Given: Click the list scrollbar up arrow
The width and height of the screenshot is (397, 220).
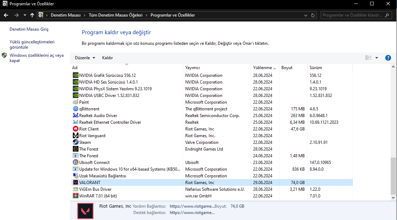Looking at the screenshot, I should coord(393,67).
